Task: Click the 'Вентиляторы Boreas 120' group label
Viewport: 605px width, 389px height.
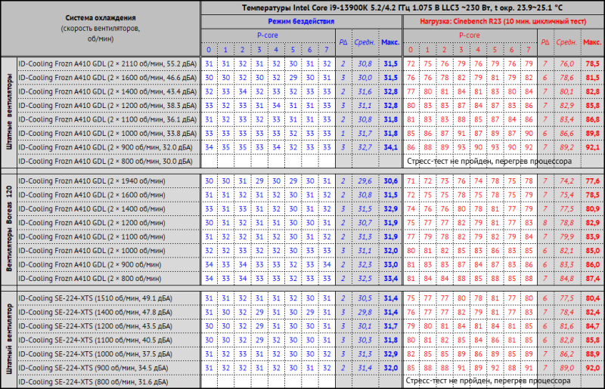Action: click(9, 230)
